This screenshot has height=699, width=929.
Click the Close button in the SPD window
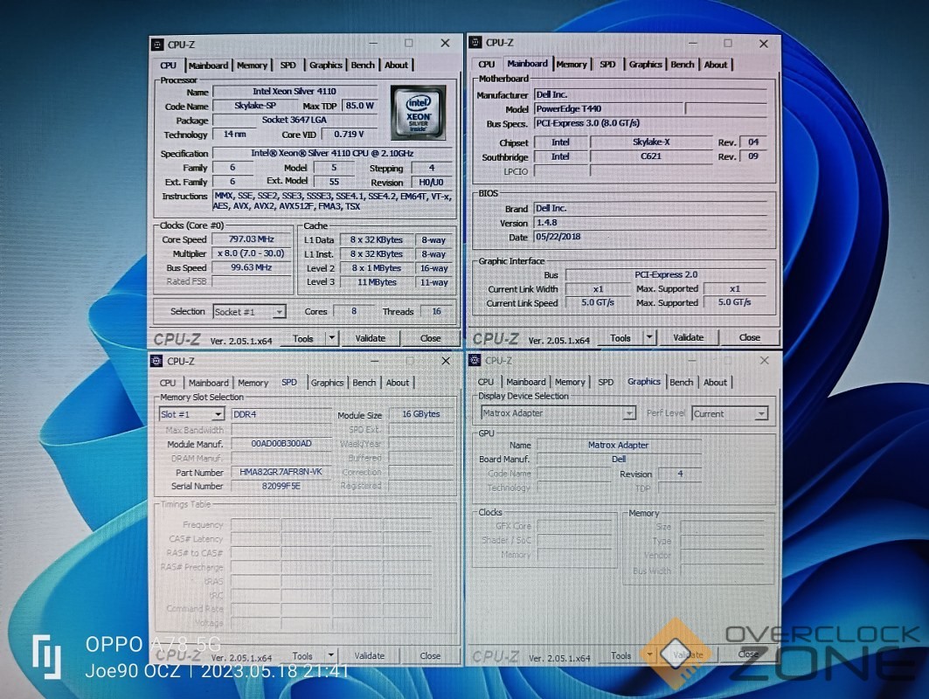[x=430, y=656]
